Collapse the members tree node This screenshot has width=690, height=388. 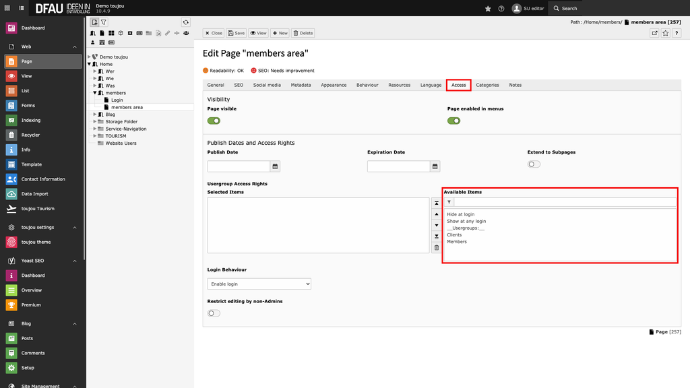click(x=95, y=93)
